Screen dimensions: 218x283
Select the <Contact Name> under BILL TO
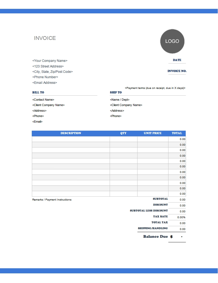(x=43, y=99)
